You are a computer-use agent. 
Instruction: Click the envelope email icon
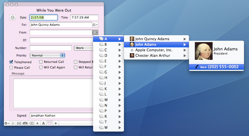(19, 123)
